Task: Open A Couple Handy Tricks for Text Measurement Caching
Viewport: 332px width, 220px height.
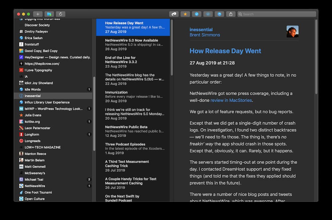Action: tap(133, 183)
